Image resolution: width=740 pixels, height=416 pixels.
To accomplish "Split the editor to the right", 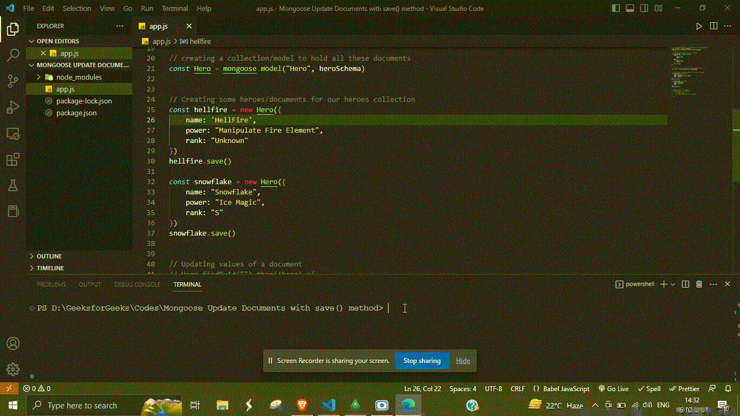I will [x=713, y=26].
